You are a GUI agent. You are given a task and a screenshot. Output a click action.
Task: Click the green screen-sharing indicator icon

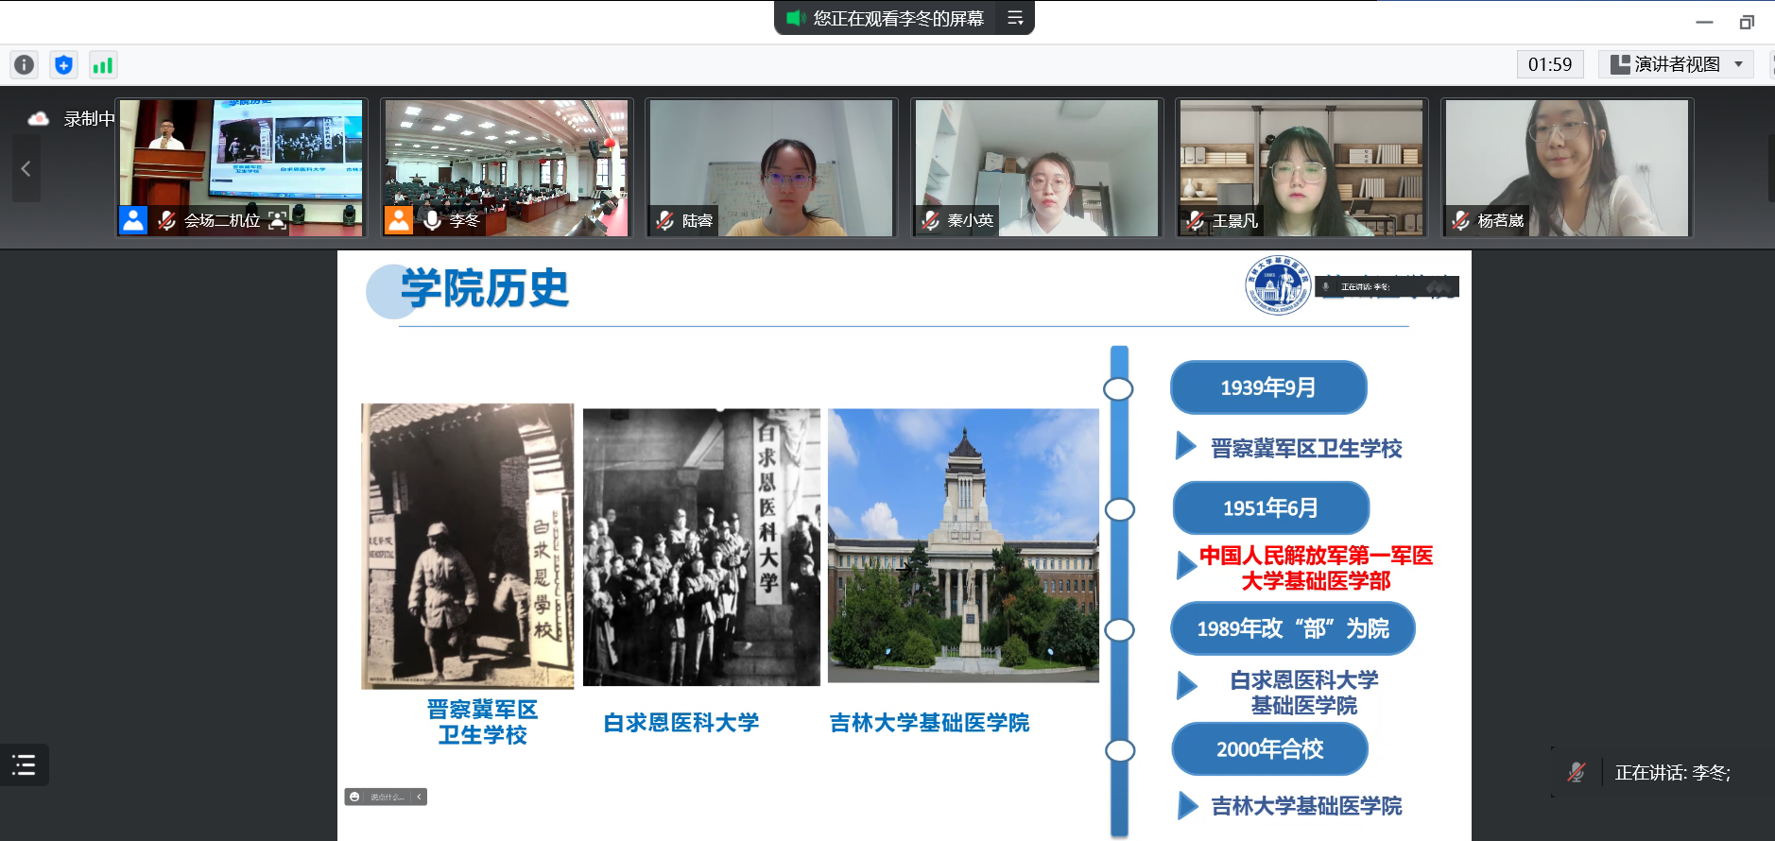tap(795, 18)
